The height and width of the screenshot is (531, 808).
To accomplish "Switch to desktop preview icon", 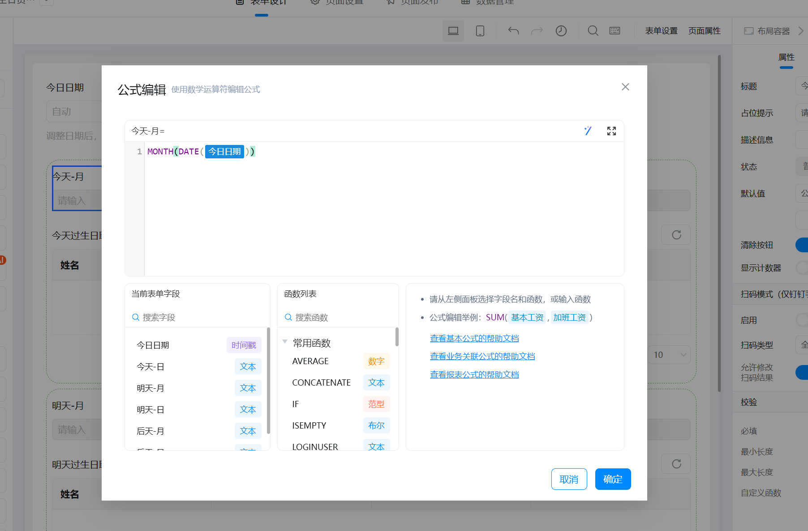I will point(453,31).
